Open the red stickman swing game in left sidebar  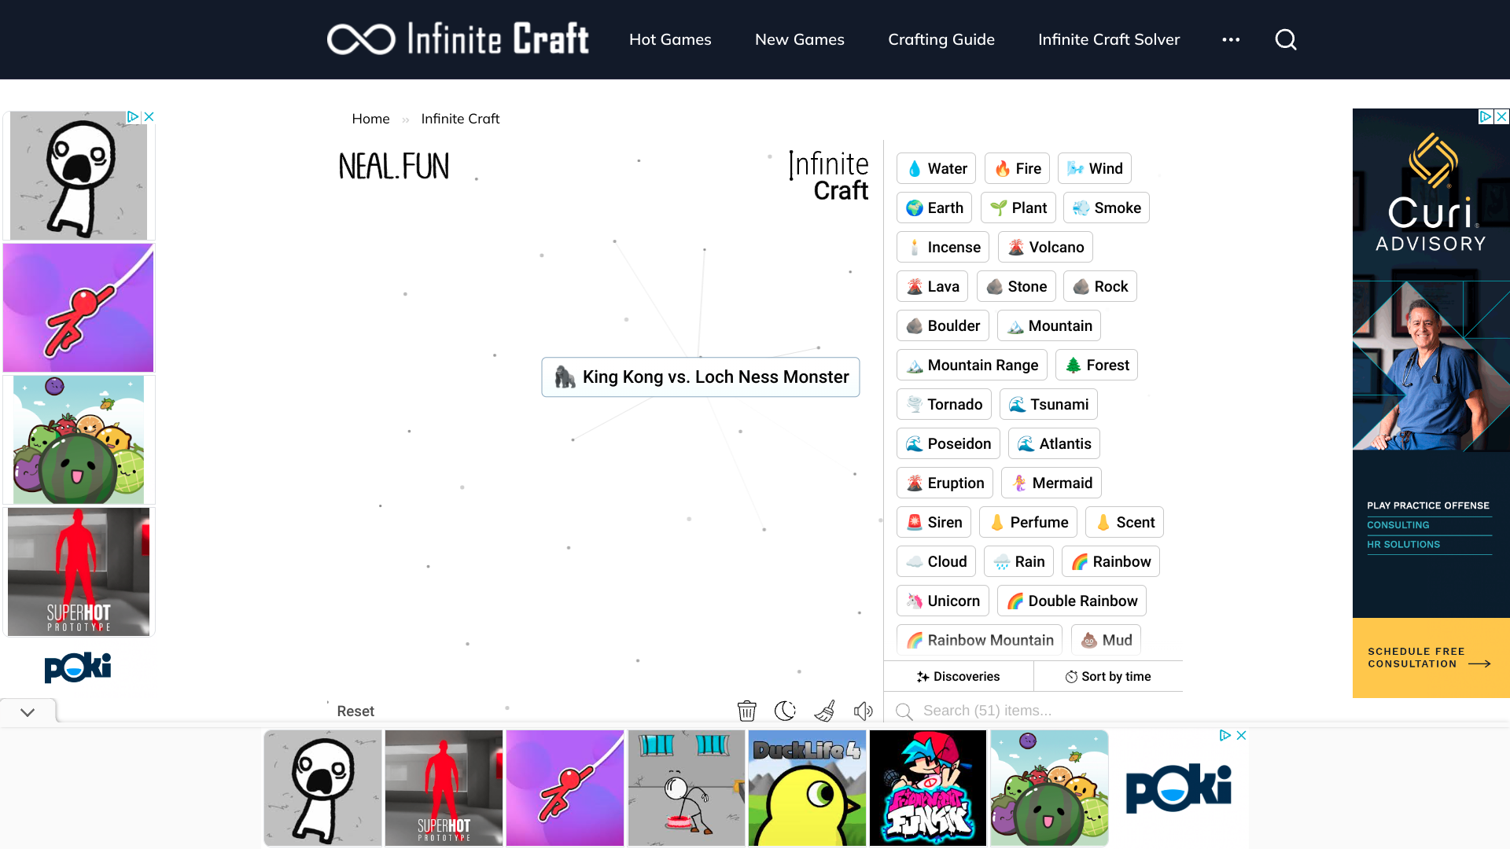tap(79, 307)
